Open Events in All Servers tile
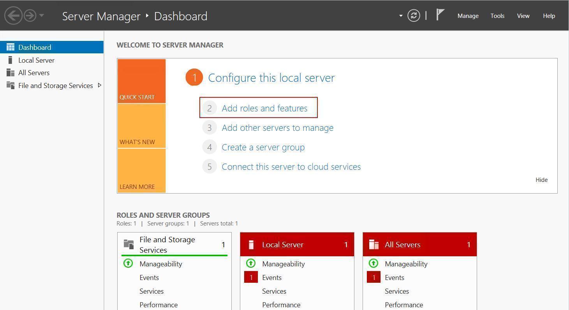Viewport: 569px width, 310px height. pos(395,277)
